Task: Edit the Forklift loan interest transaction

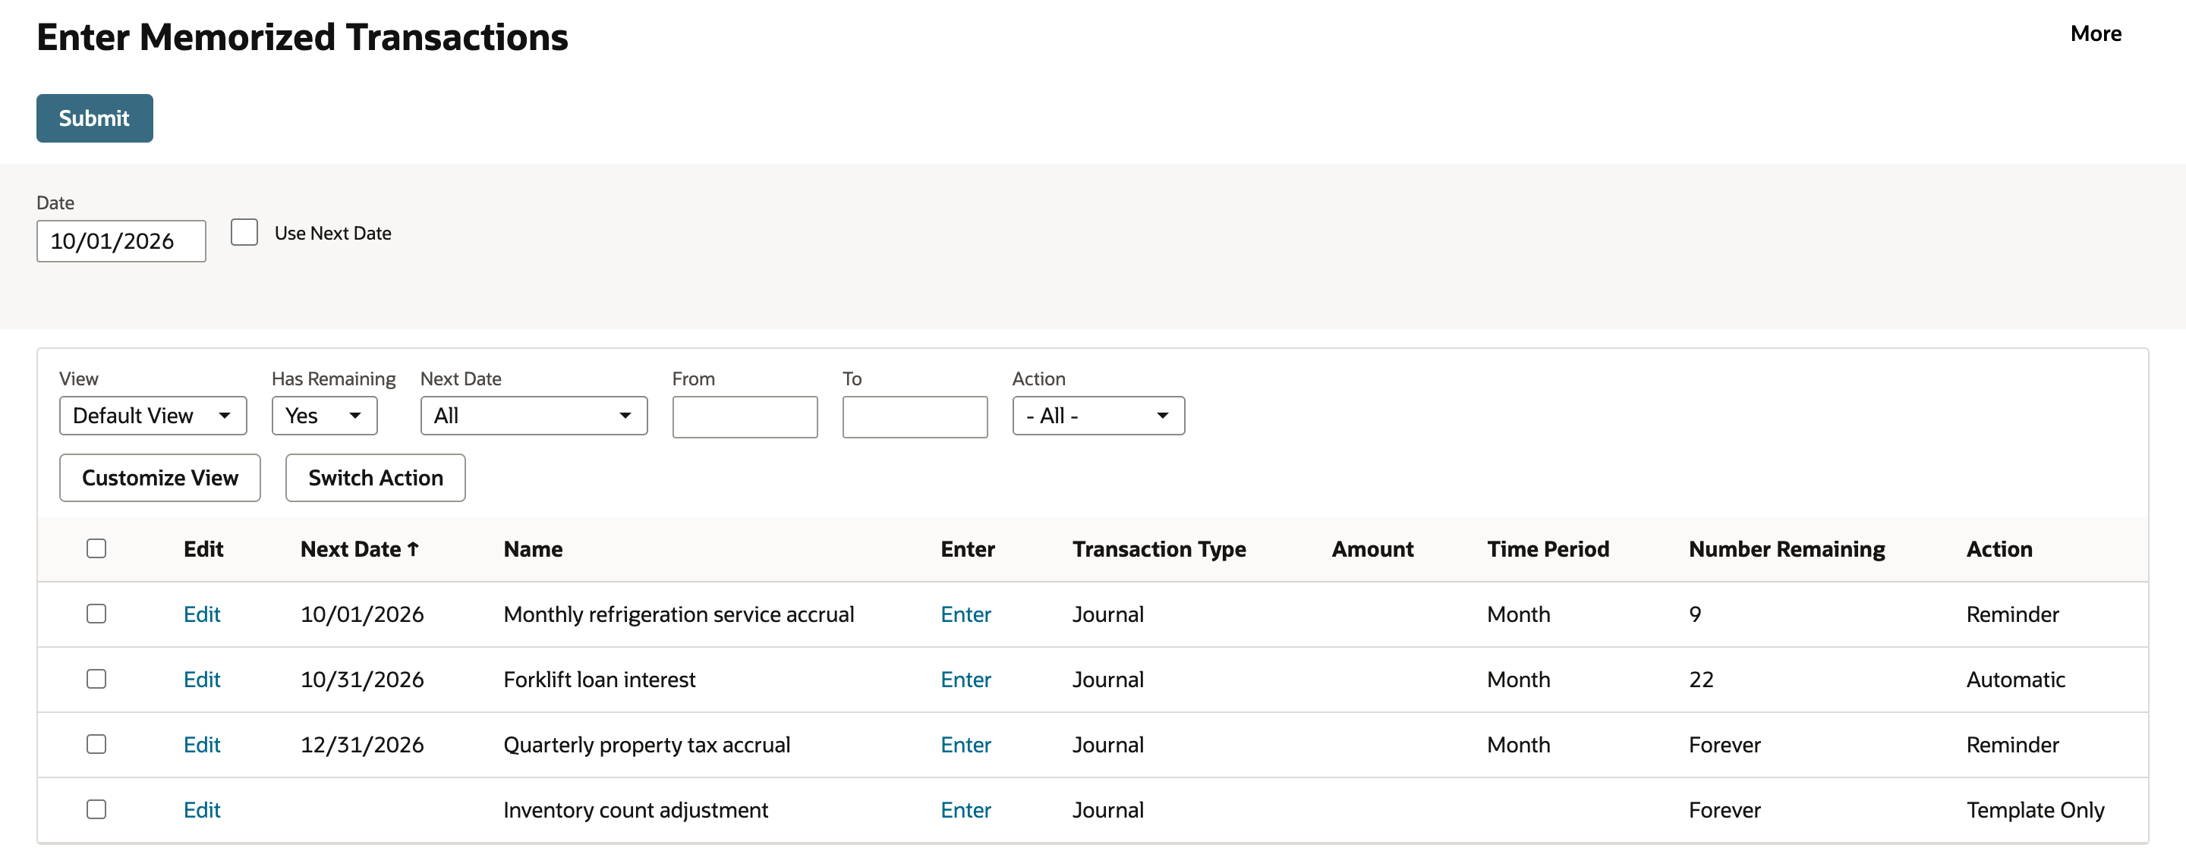Action: [202, 680]
